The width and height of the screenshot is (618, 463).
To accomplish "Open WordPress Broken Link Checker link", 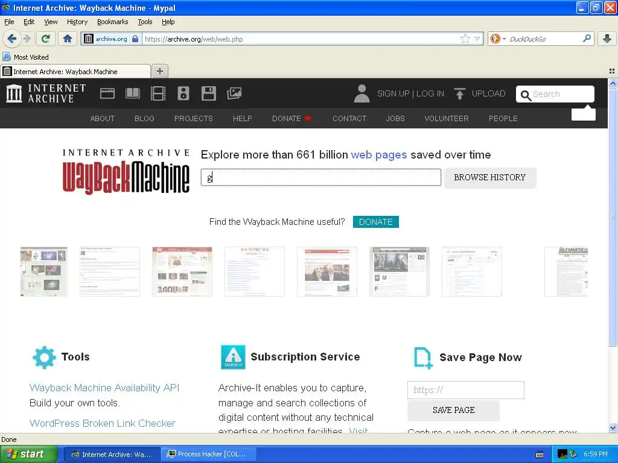I will click(103, 423).
